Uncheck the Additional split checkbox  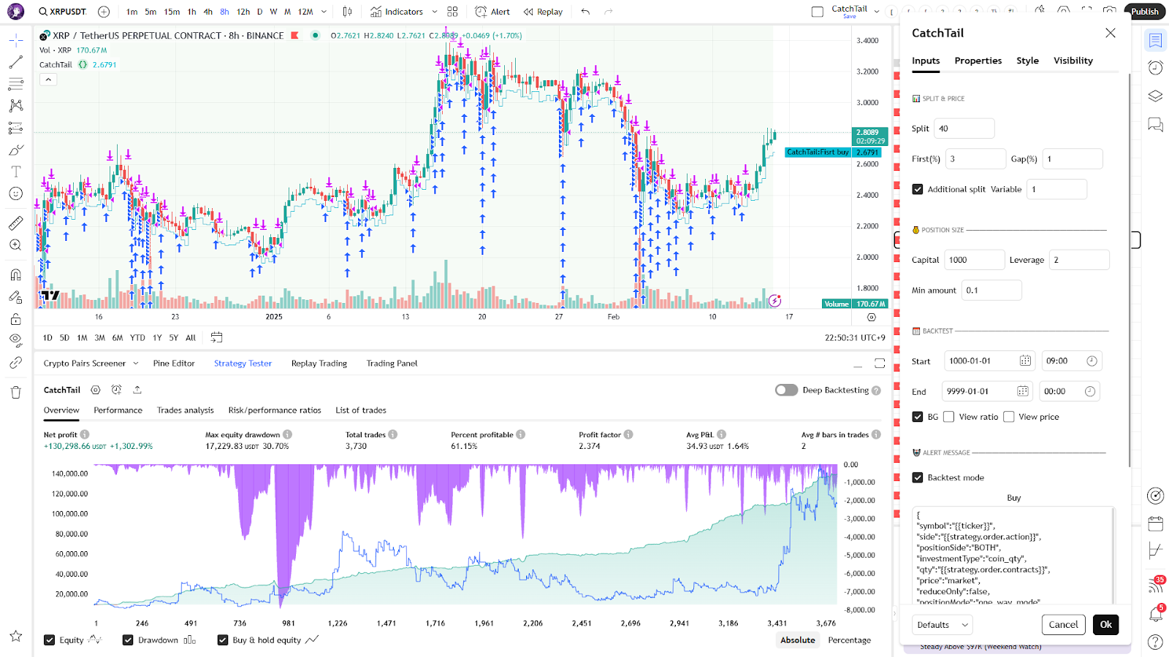[918, 189]
